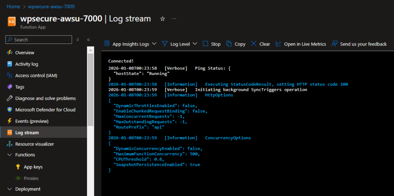Click the Clear logs X icon
394x196 pixels.
tap(254, 44)
